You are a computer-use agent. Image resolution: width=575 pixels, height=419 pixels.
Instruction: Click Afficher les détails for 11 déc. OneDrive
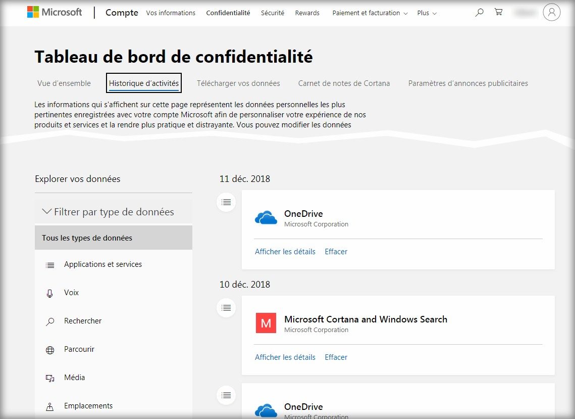285,252
